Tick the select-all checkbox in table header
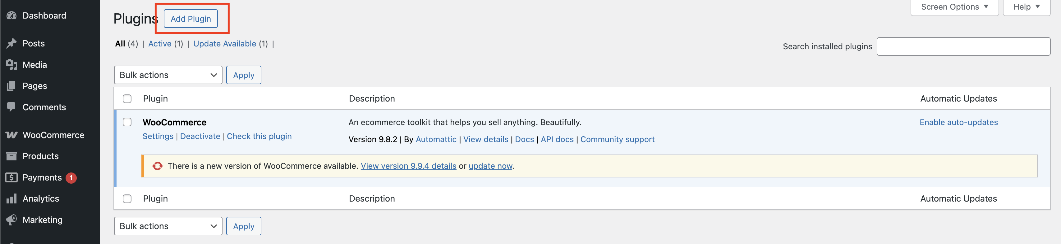The height and width of the screenshot is (244, 1061). [x=127, y=99]
